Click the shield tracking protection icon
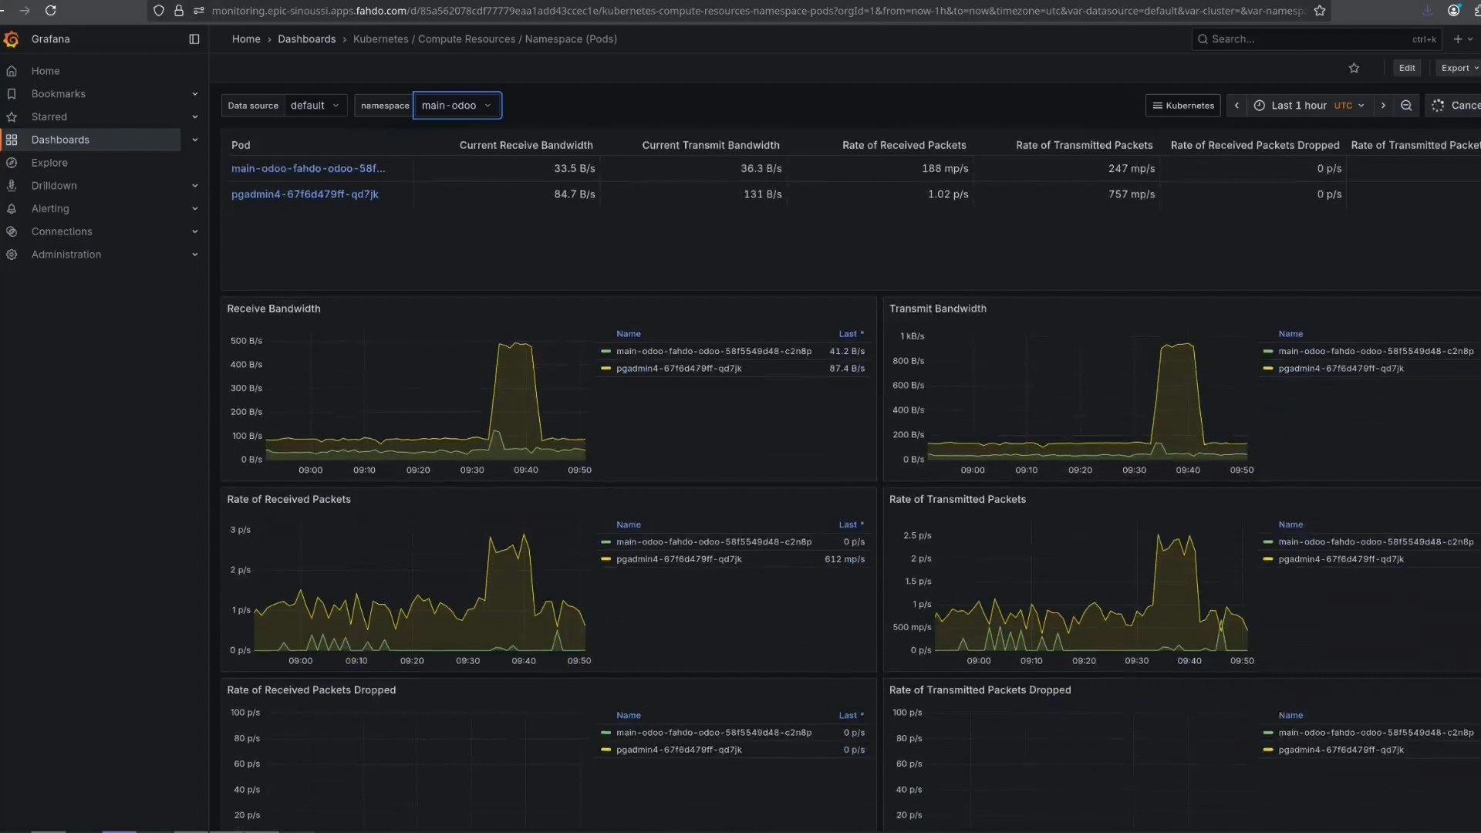 pos(159,11)
